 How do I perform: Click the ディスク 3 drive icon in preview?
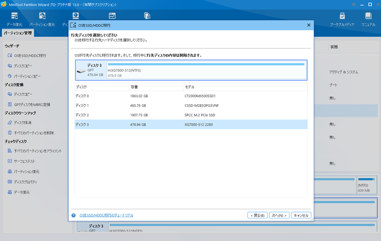(x=81, y=71)
